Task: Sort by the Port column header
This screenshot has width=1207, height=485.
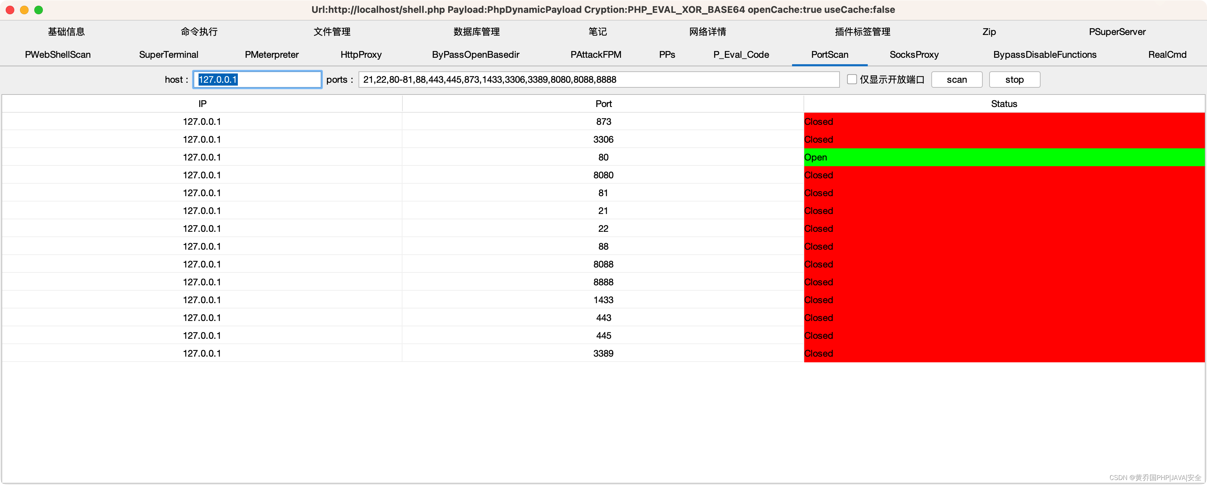Action: point(603,104)
